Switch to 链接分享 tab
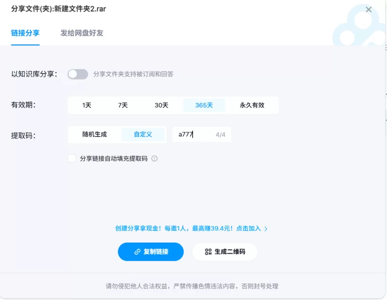The width and height of the screenshot is (387, 300). (25, 33)
